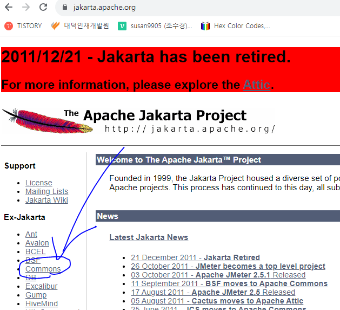Click the News section header
The image size is (340, 310).
tap(218, 216)
